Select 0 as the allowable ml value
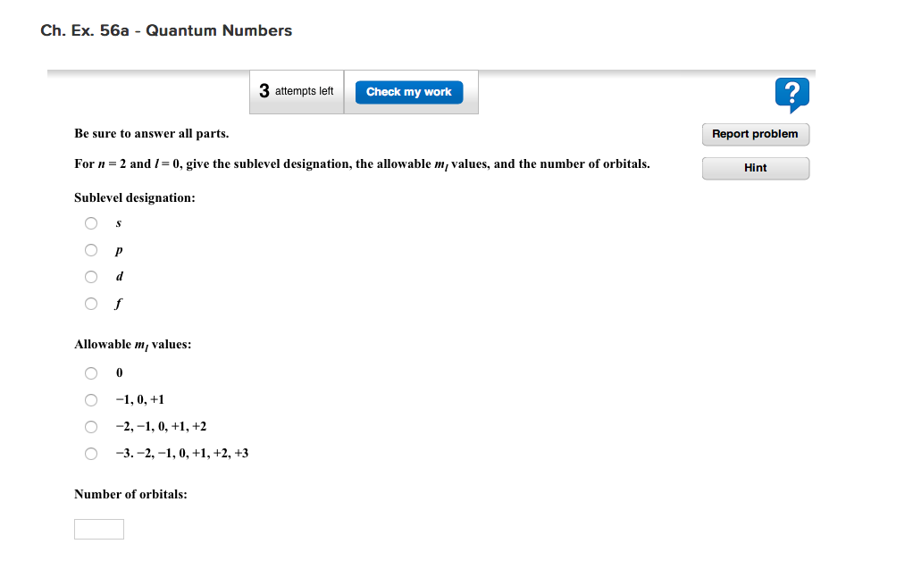The width and height of the screenshot is (913, 569). point(91,372)
